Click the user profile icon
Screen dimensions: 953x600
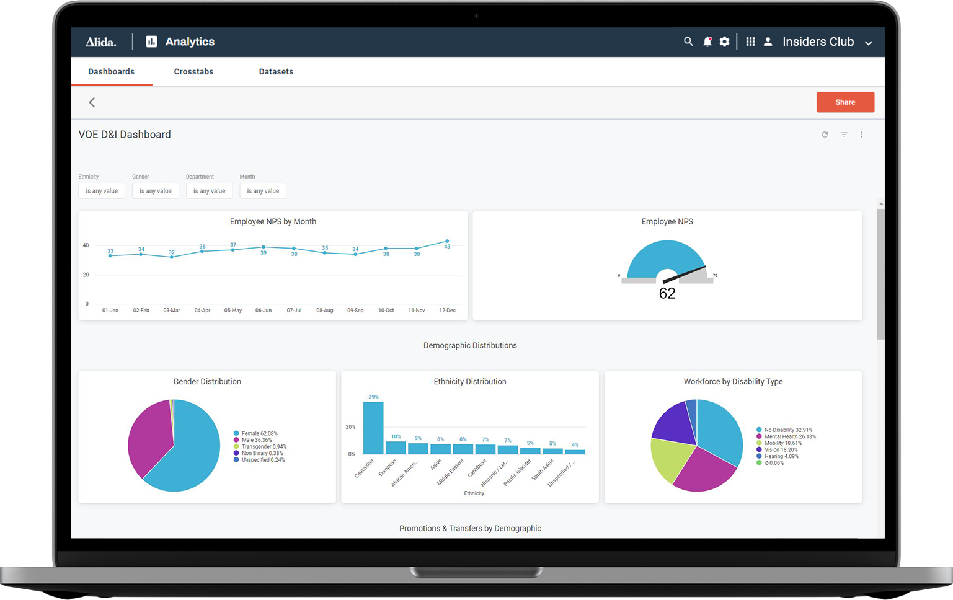[x=768, y=42]
